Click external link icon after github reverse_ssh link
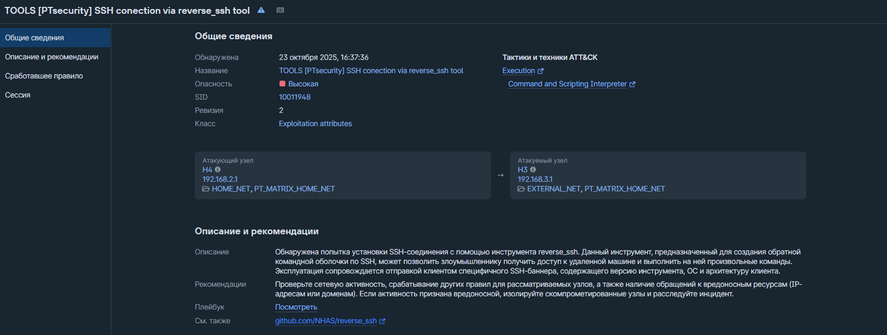 point(382,321)
